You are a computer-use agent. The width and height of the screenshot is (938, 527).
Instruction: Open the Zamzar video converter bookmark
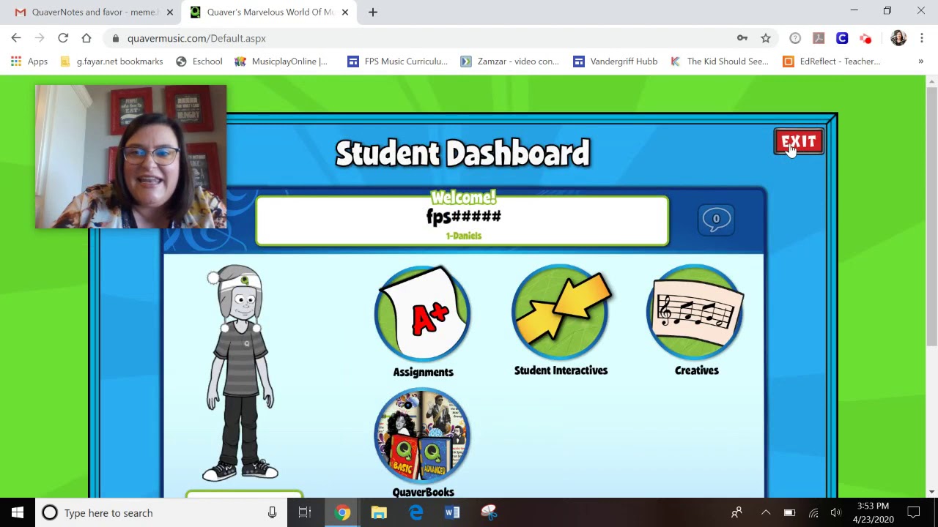(x=509, y=61)
